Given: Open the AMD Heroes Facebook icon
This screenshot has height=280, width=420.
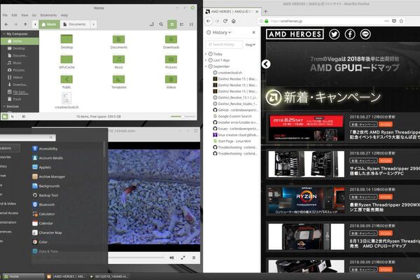Looking at the screenshot, I should point(350,34).
